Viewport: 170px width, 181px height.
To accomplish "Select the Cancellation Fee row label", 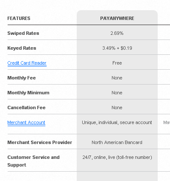I will point(26,107).
